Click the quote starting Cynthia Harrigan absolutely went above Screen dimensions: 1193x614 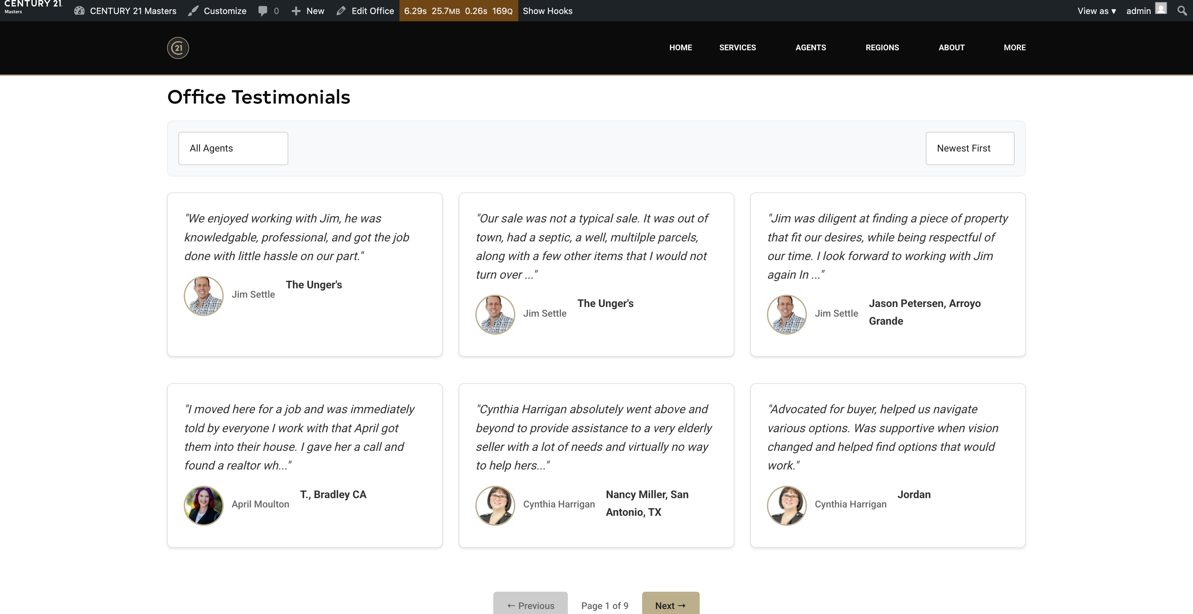594,438
